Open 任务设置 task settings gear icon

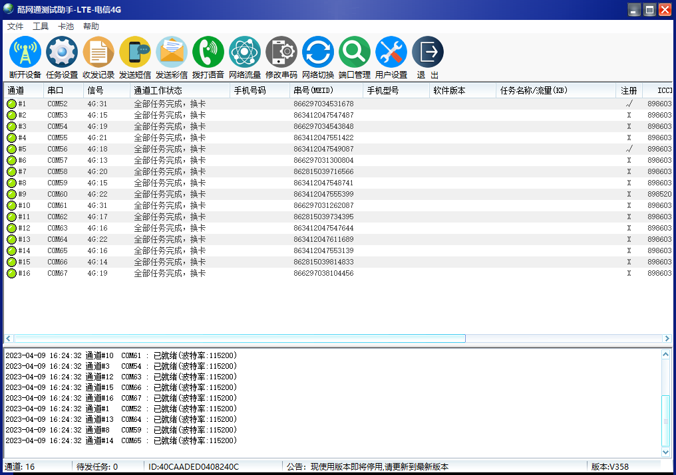pos(62,52)
